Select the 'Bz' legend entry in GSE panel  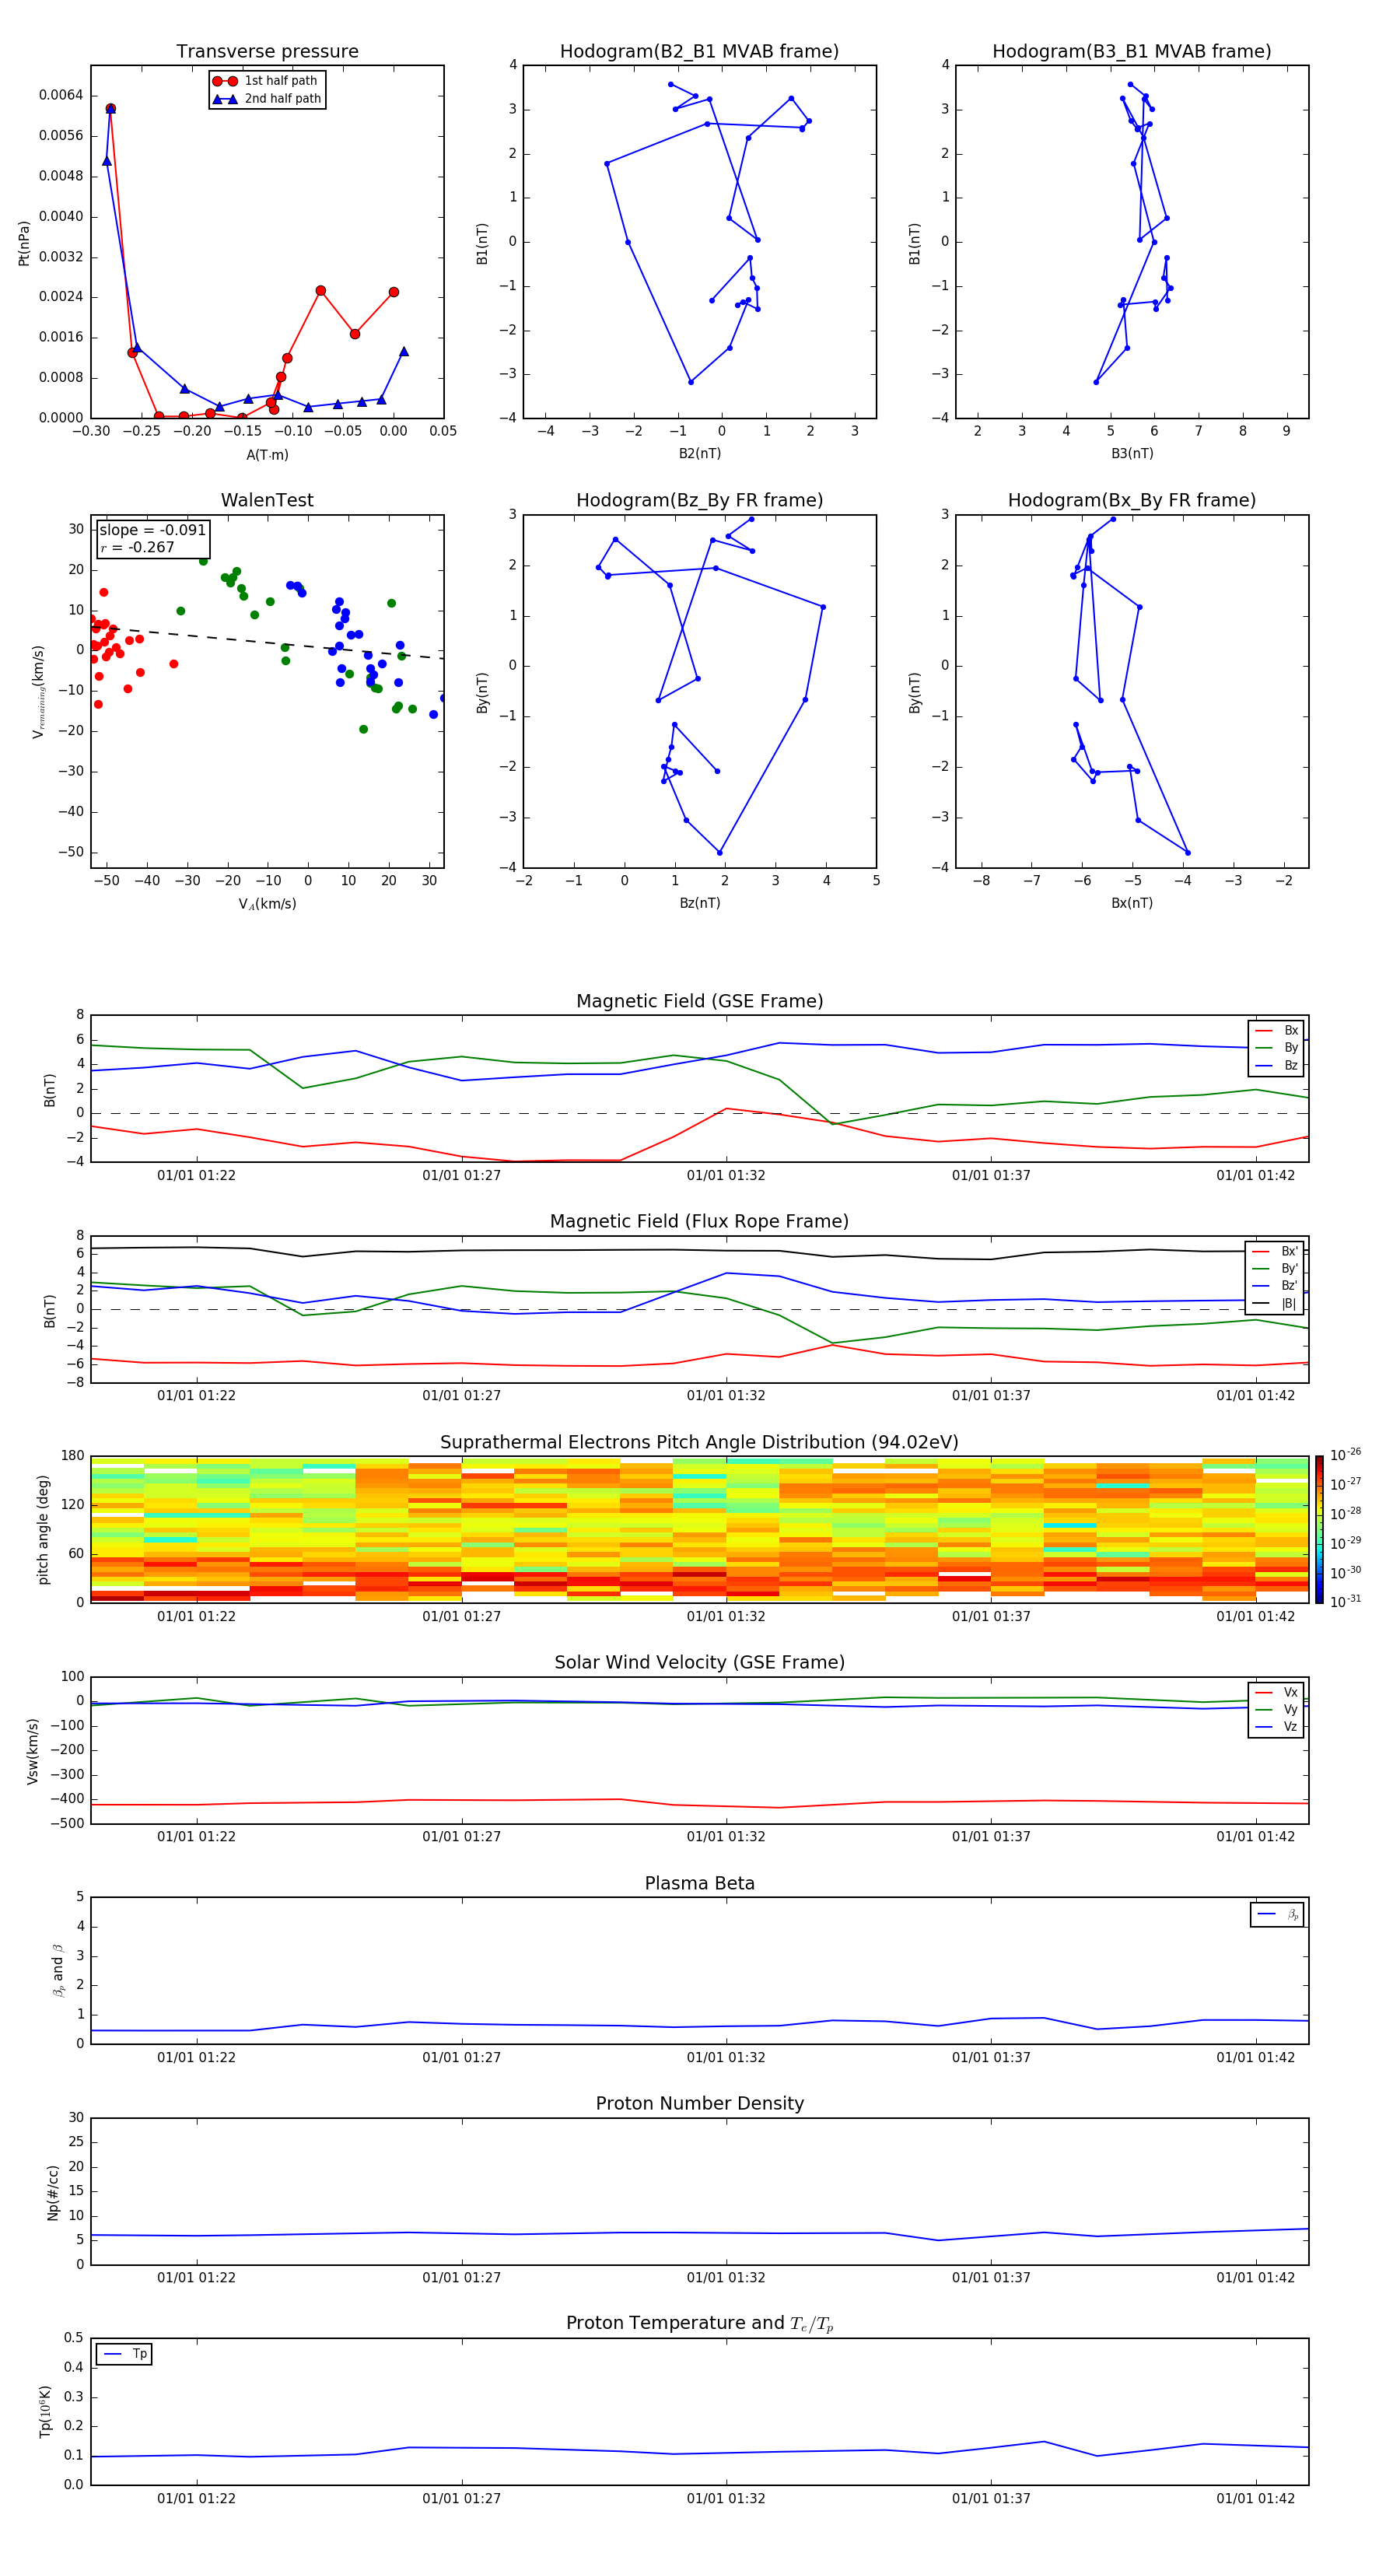point(1276,1065)
